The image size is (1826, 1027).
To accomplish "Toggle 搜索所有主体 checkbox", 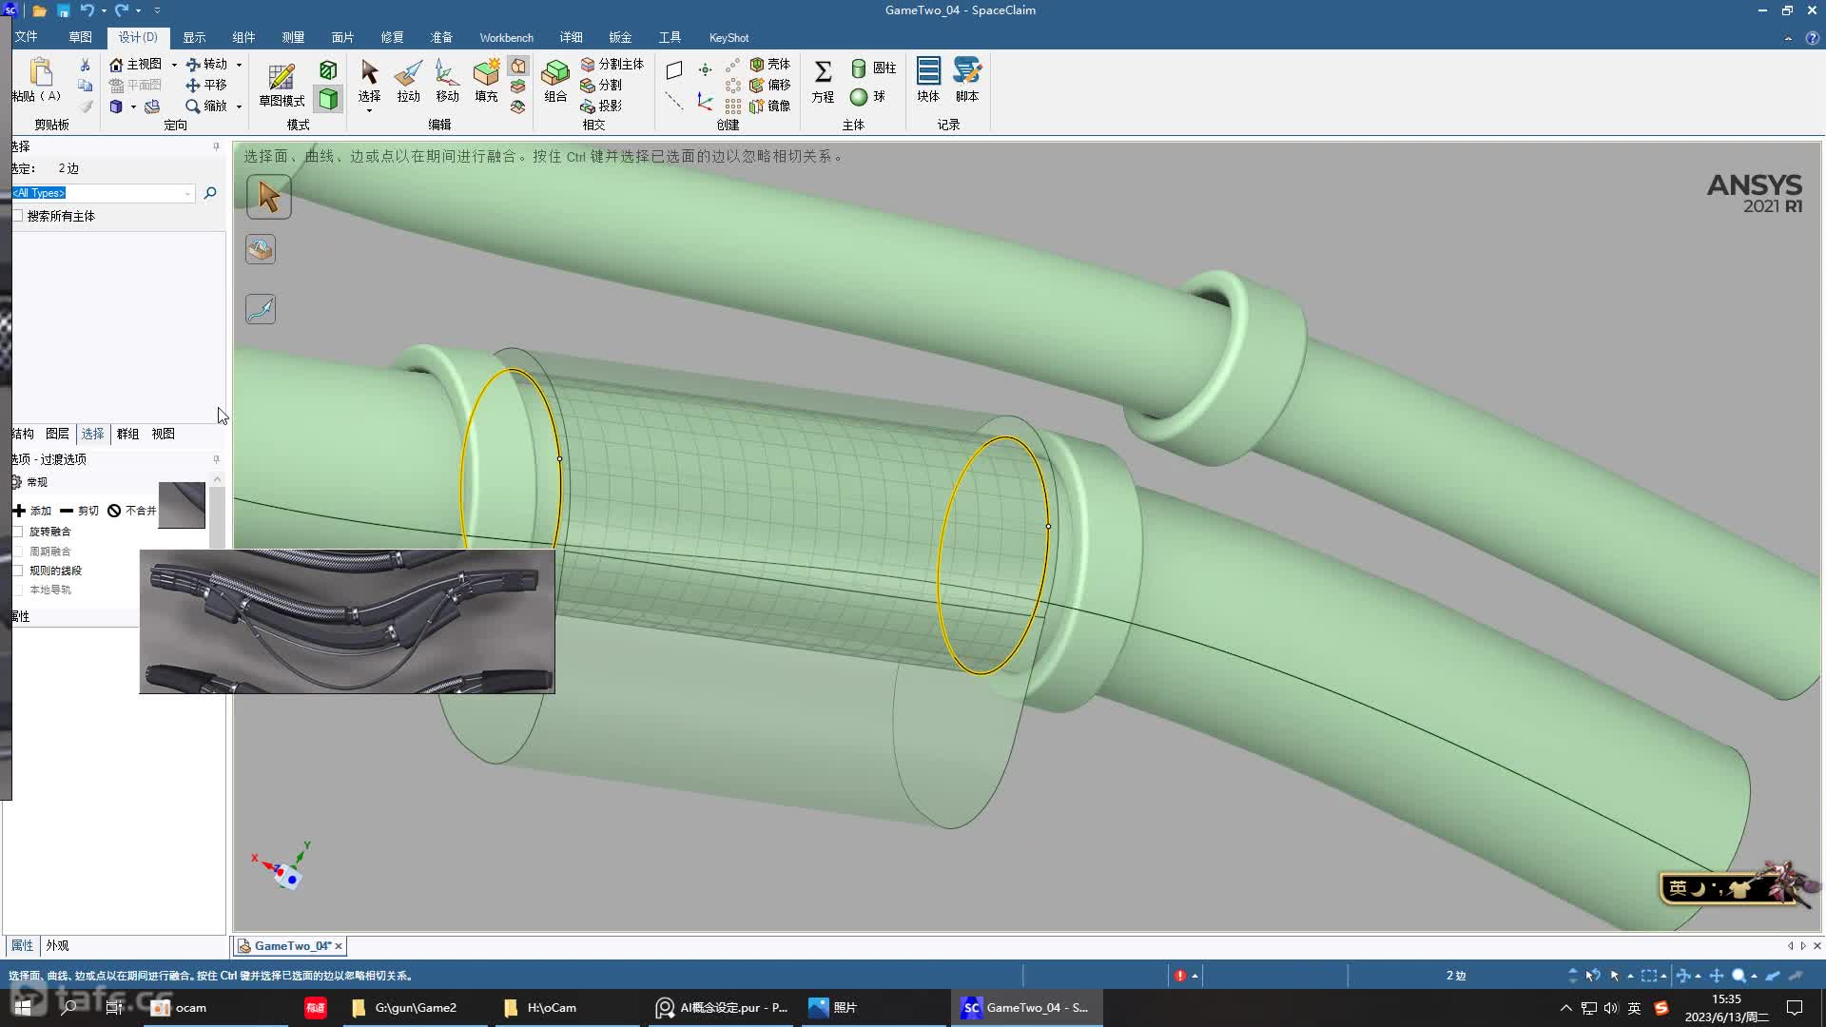I will [x=17, y=216].
